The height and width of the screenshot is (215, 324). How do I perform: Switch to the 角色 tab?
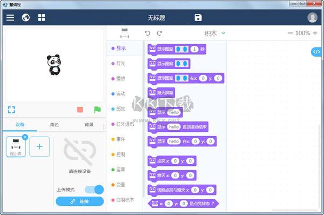(x=55, y=125)
